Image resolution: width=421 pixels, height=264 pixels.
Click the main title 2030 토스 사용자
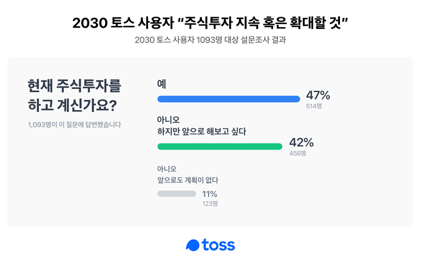(123, 23)
